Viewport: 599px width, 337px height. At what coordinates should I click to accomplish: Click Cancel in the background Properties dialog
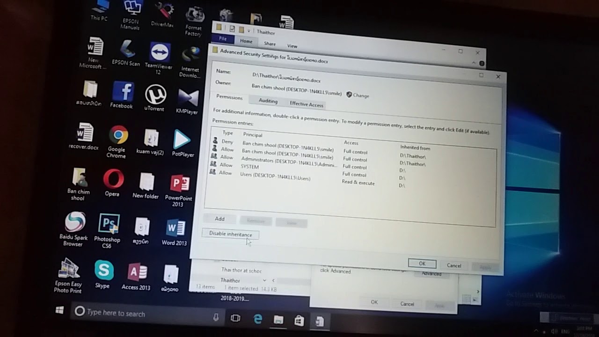tap(407, 304)
